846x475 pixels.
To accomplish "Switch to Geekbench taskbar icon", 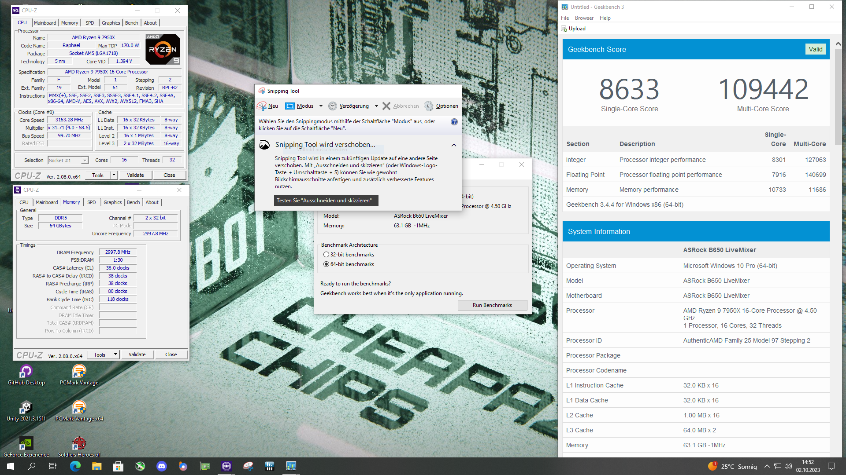I will 291,466.
